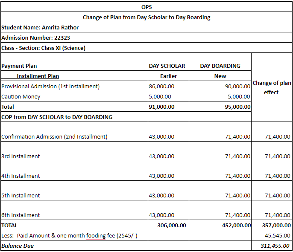The image size is (293, 252).
Task: Click Confirmation Admission (2nd Installment) label
Action: pos(54,136)
